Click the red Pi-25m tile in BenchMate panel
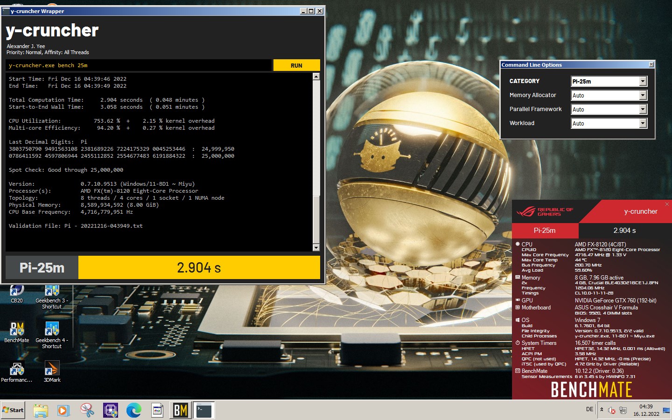This screenshot has height=420, width=672. (545, 231)
